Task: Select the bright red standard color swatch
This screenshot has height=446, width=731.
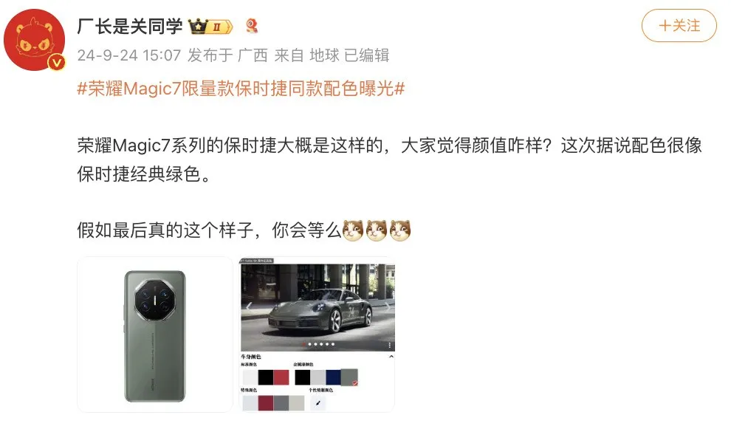Action: pyautogui.click(x=281, y=377)
